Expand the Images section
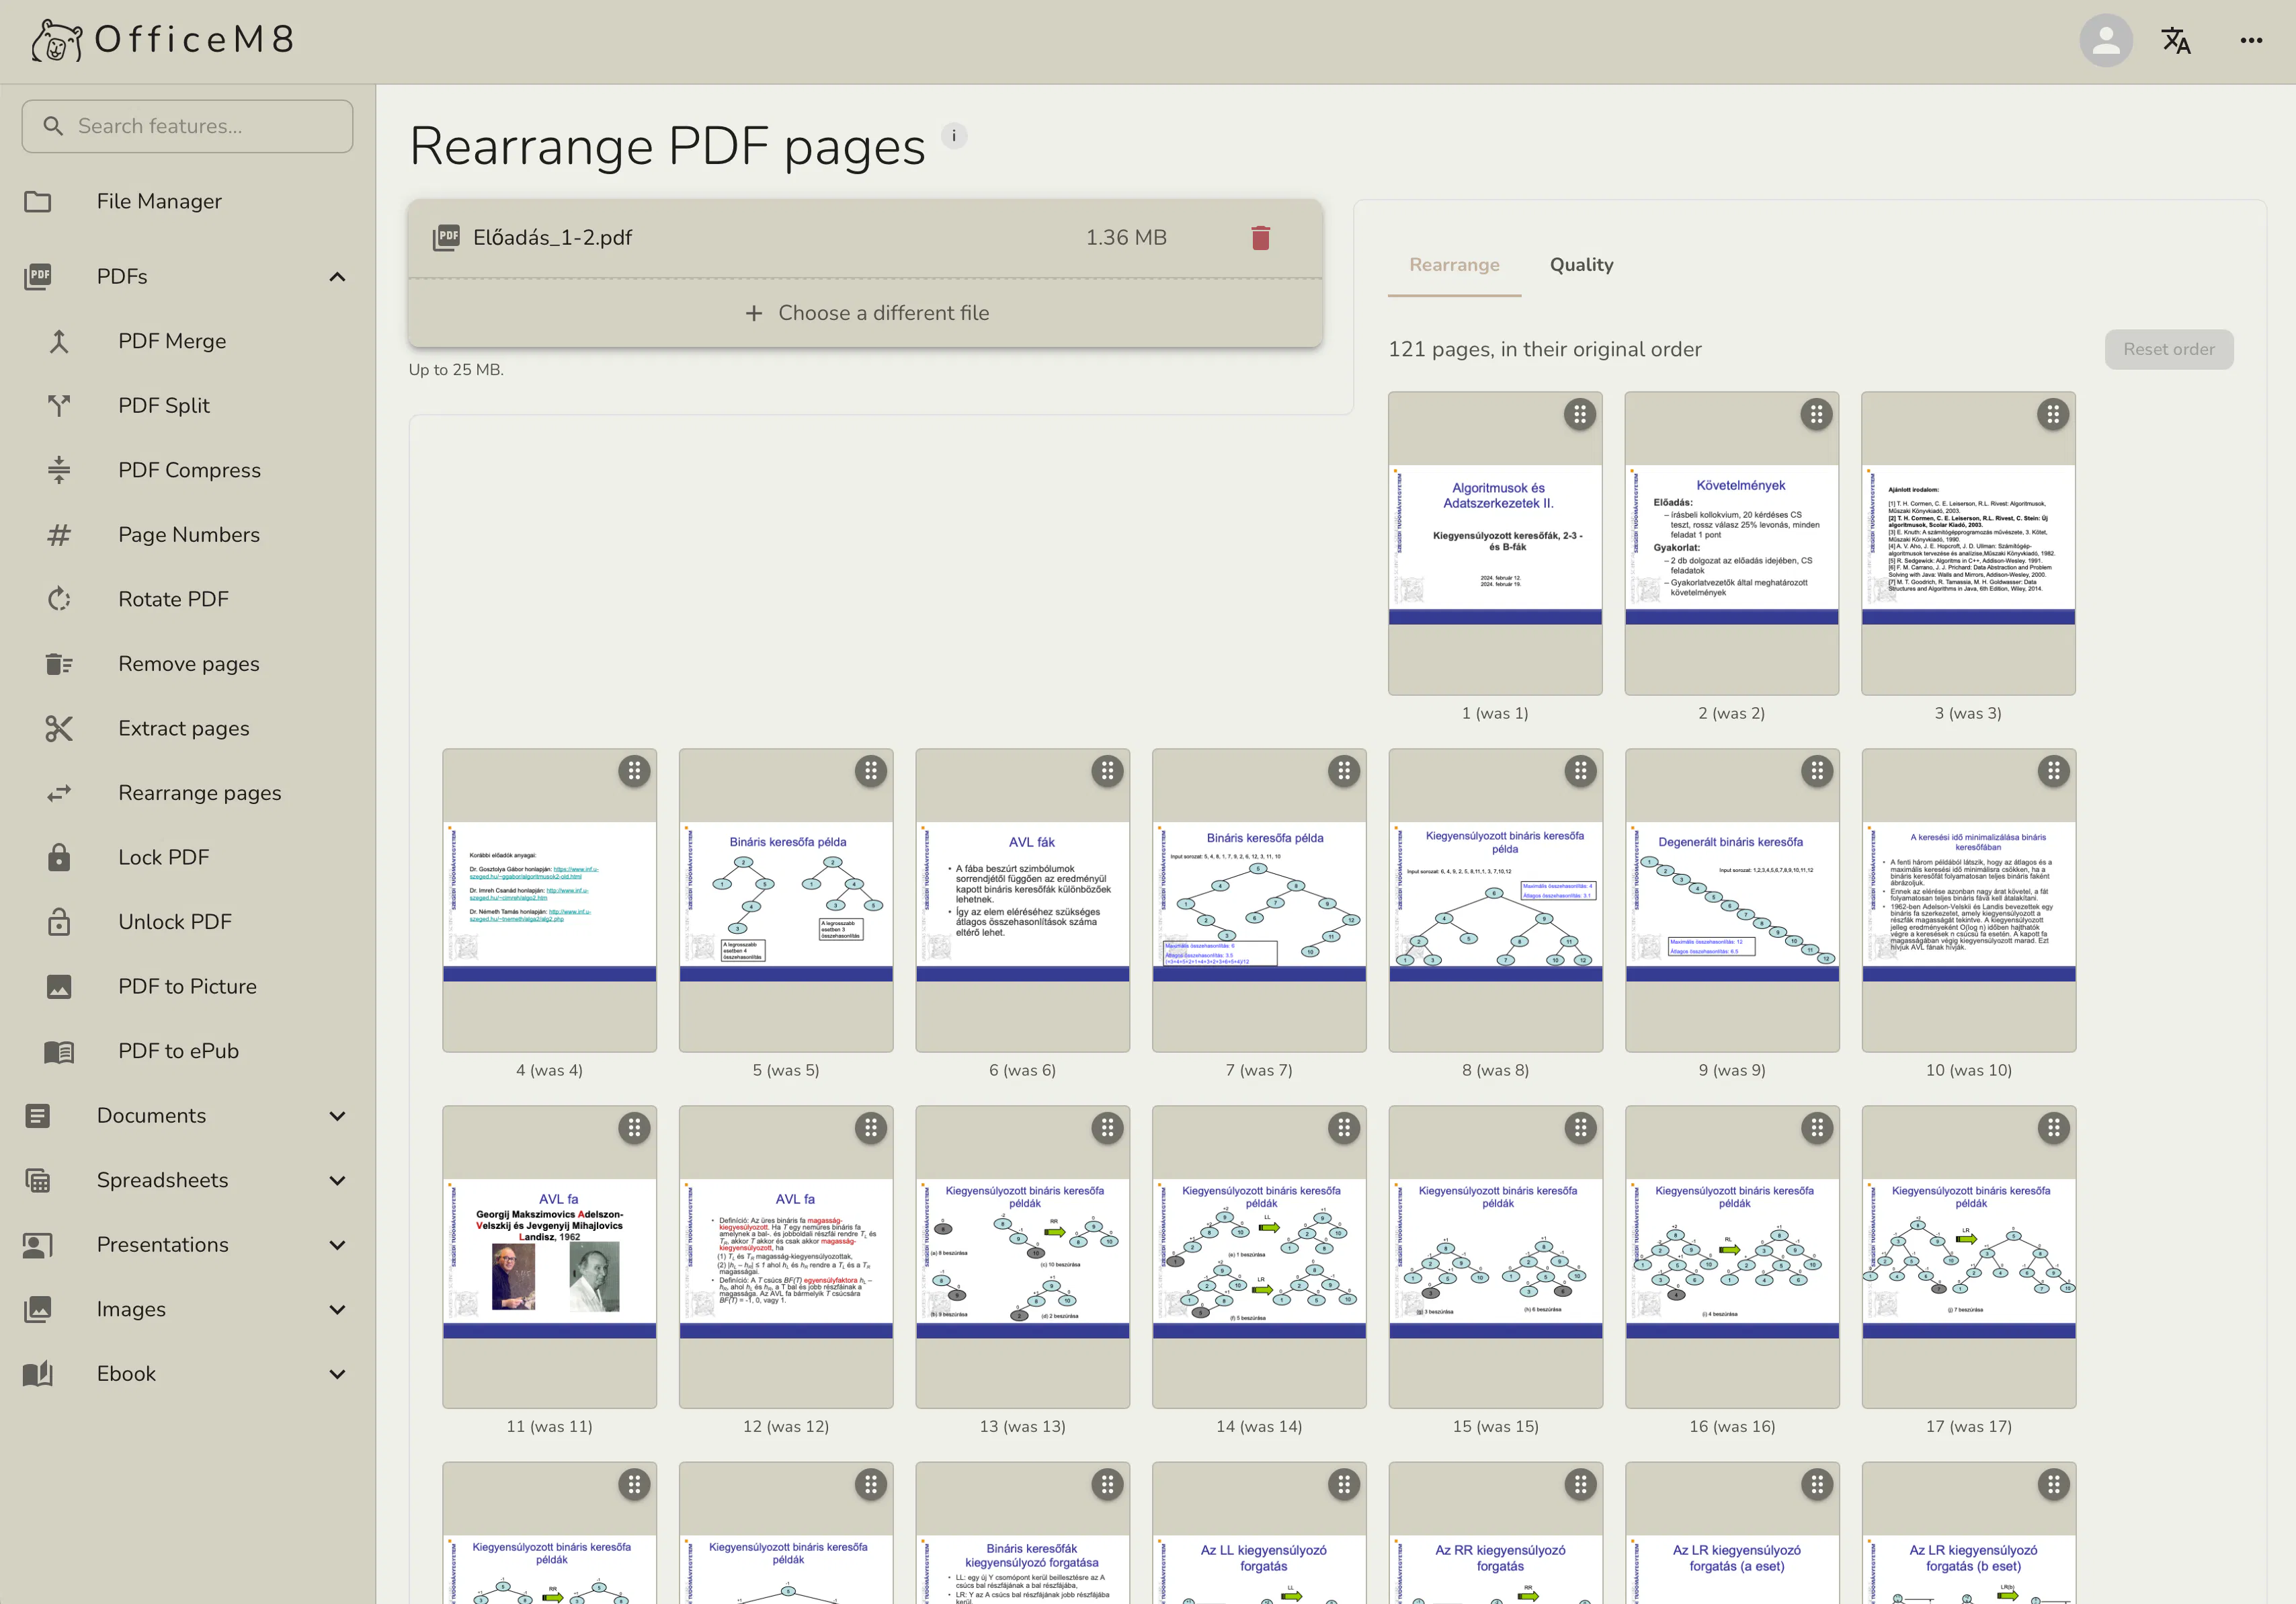This screenshot has width=2296, height=1604. (x=337, y=1310)
